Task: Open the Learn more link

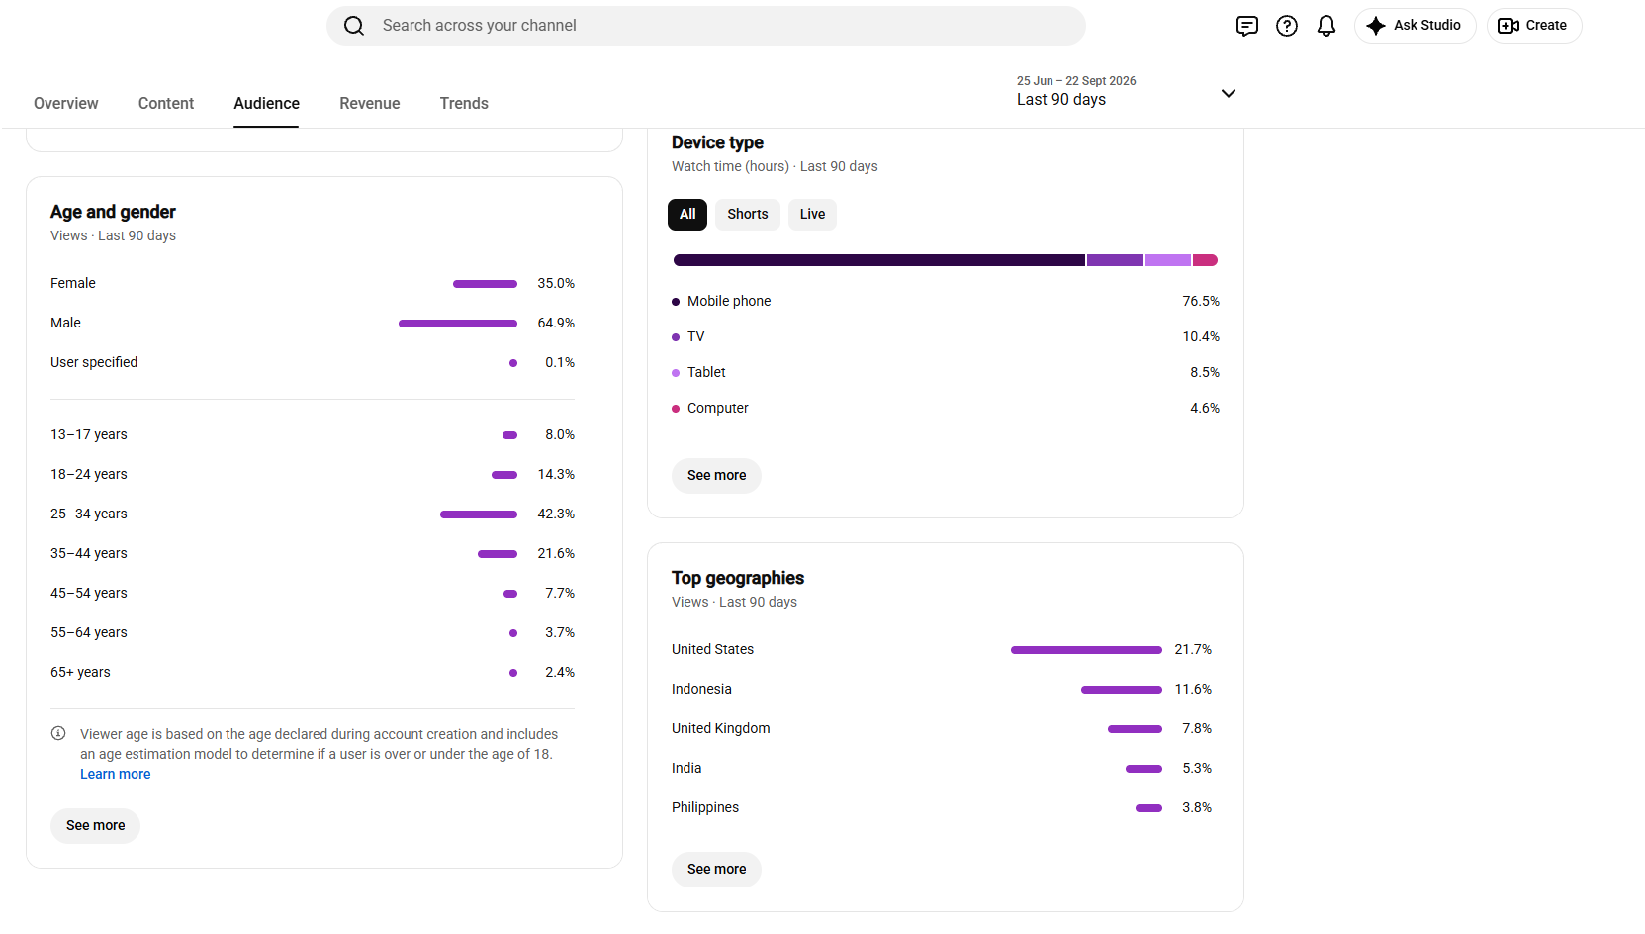Action: point(116,775)
